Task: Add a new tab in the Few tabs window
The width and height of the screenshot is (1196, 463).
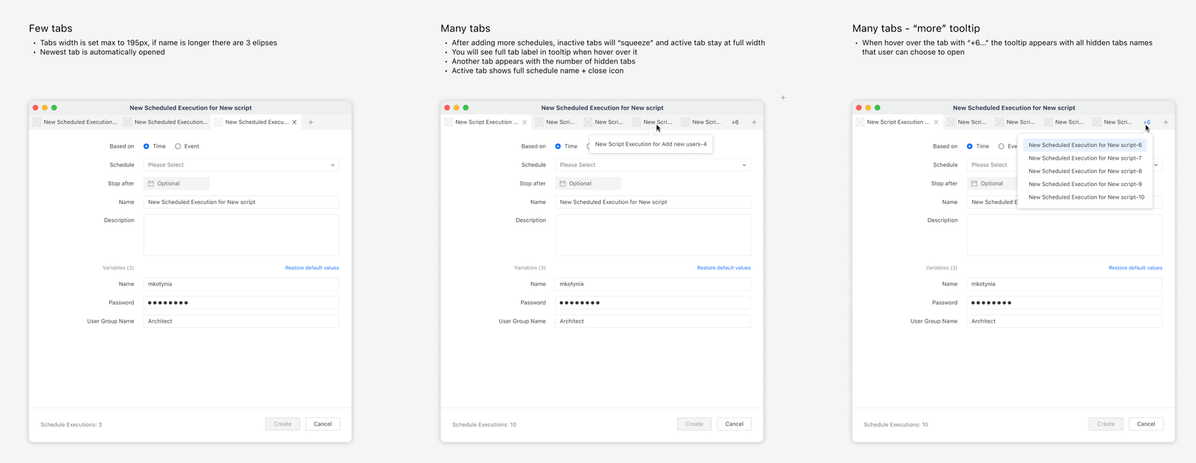Action: click(311, 122)
